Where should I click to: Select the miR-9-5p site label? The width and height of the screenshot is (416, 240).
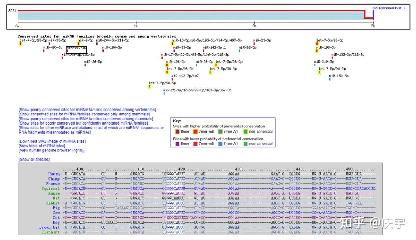click(86, 40)
